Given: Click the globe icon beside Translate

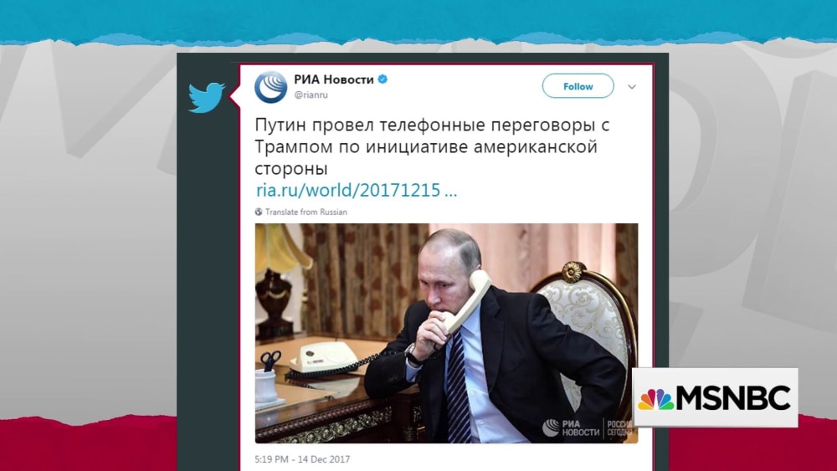Looking at the screenshot, I should coord(259,212).
